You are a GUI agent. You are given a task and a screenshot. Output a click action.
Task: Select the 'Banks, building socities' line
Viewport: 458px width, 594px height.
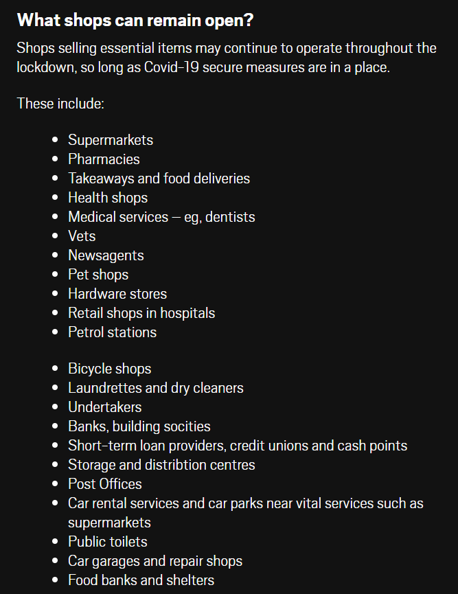(139, 426)
